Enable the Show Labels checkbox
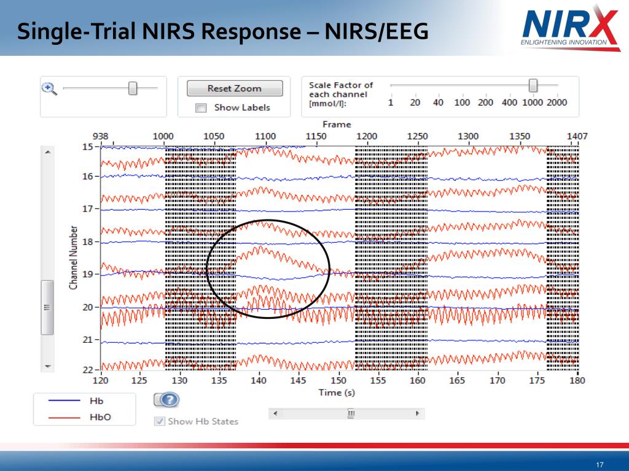 pyautogui.click(x=201, y=108)
